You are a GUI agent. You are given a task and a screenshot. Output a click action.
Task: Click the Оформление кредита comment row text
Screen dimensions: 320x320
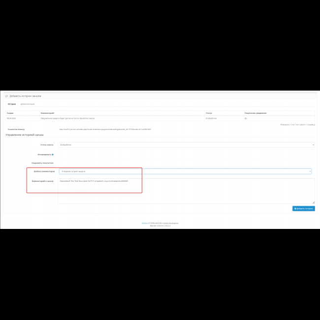coord(68,118)
